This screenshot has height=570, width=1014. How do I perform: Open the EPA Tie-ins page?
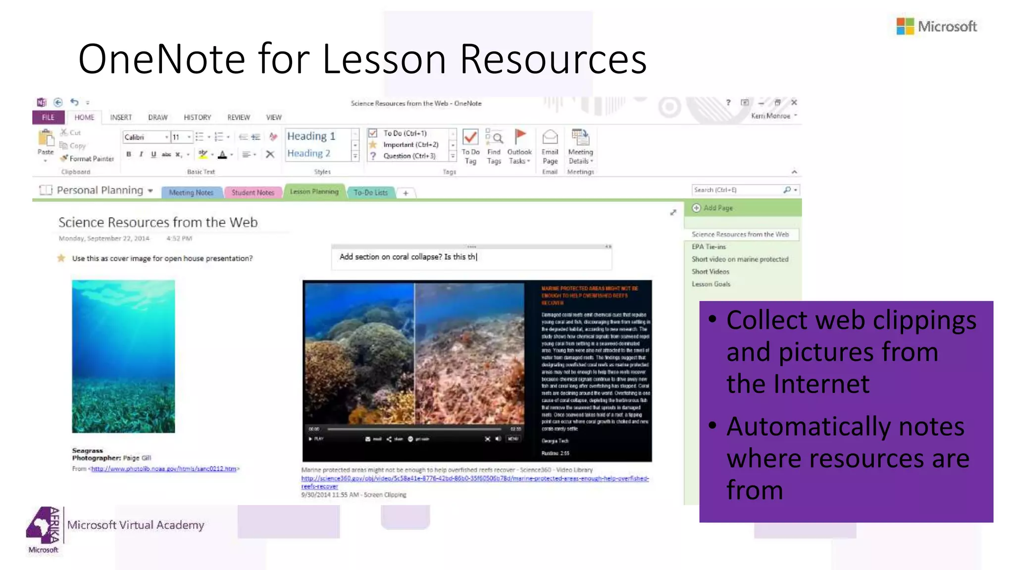[x=709, y=246]
